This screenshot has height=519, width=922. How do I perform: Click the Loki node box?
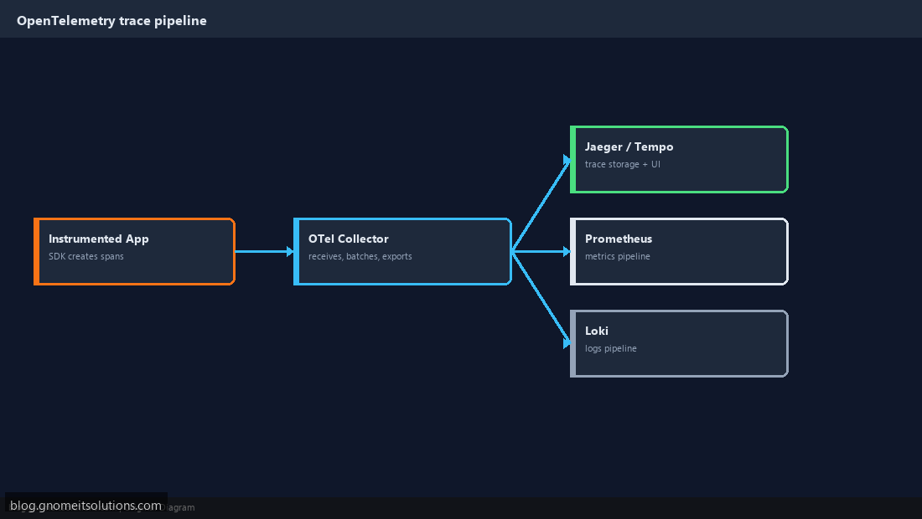(x=679, y=343)
